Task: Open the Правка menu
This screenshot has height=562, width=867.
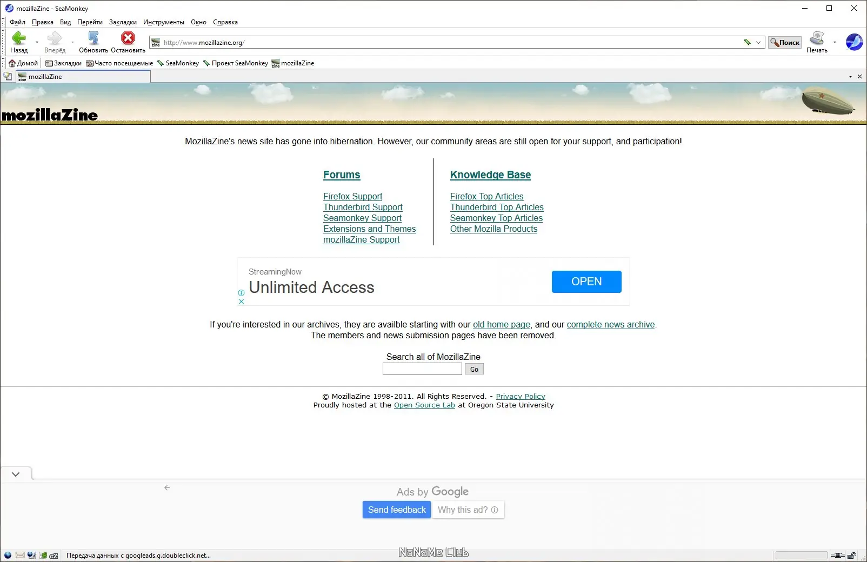Action: tap(42, 22)
